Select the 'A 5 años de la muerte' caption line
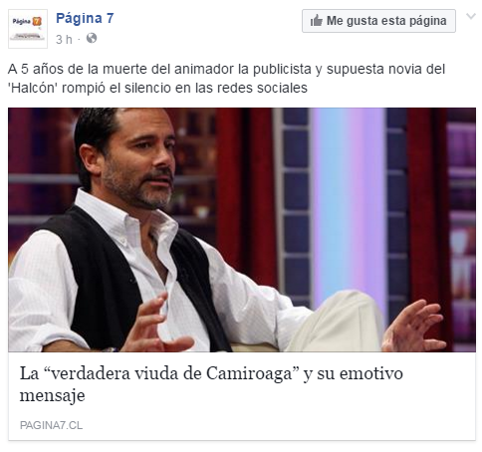This screenshot has width=482, height=452. [226, 69]
